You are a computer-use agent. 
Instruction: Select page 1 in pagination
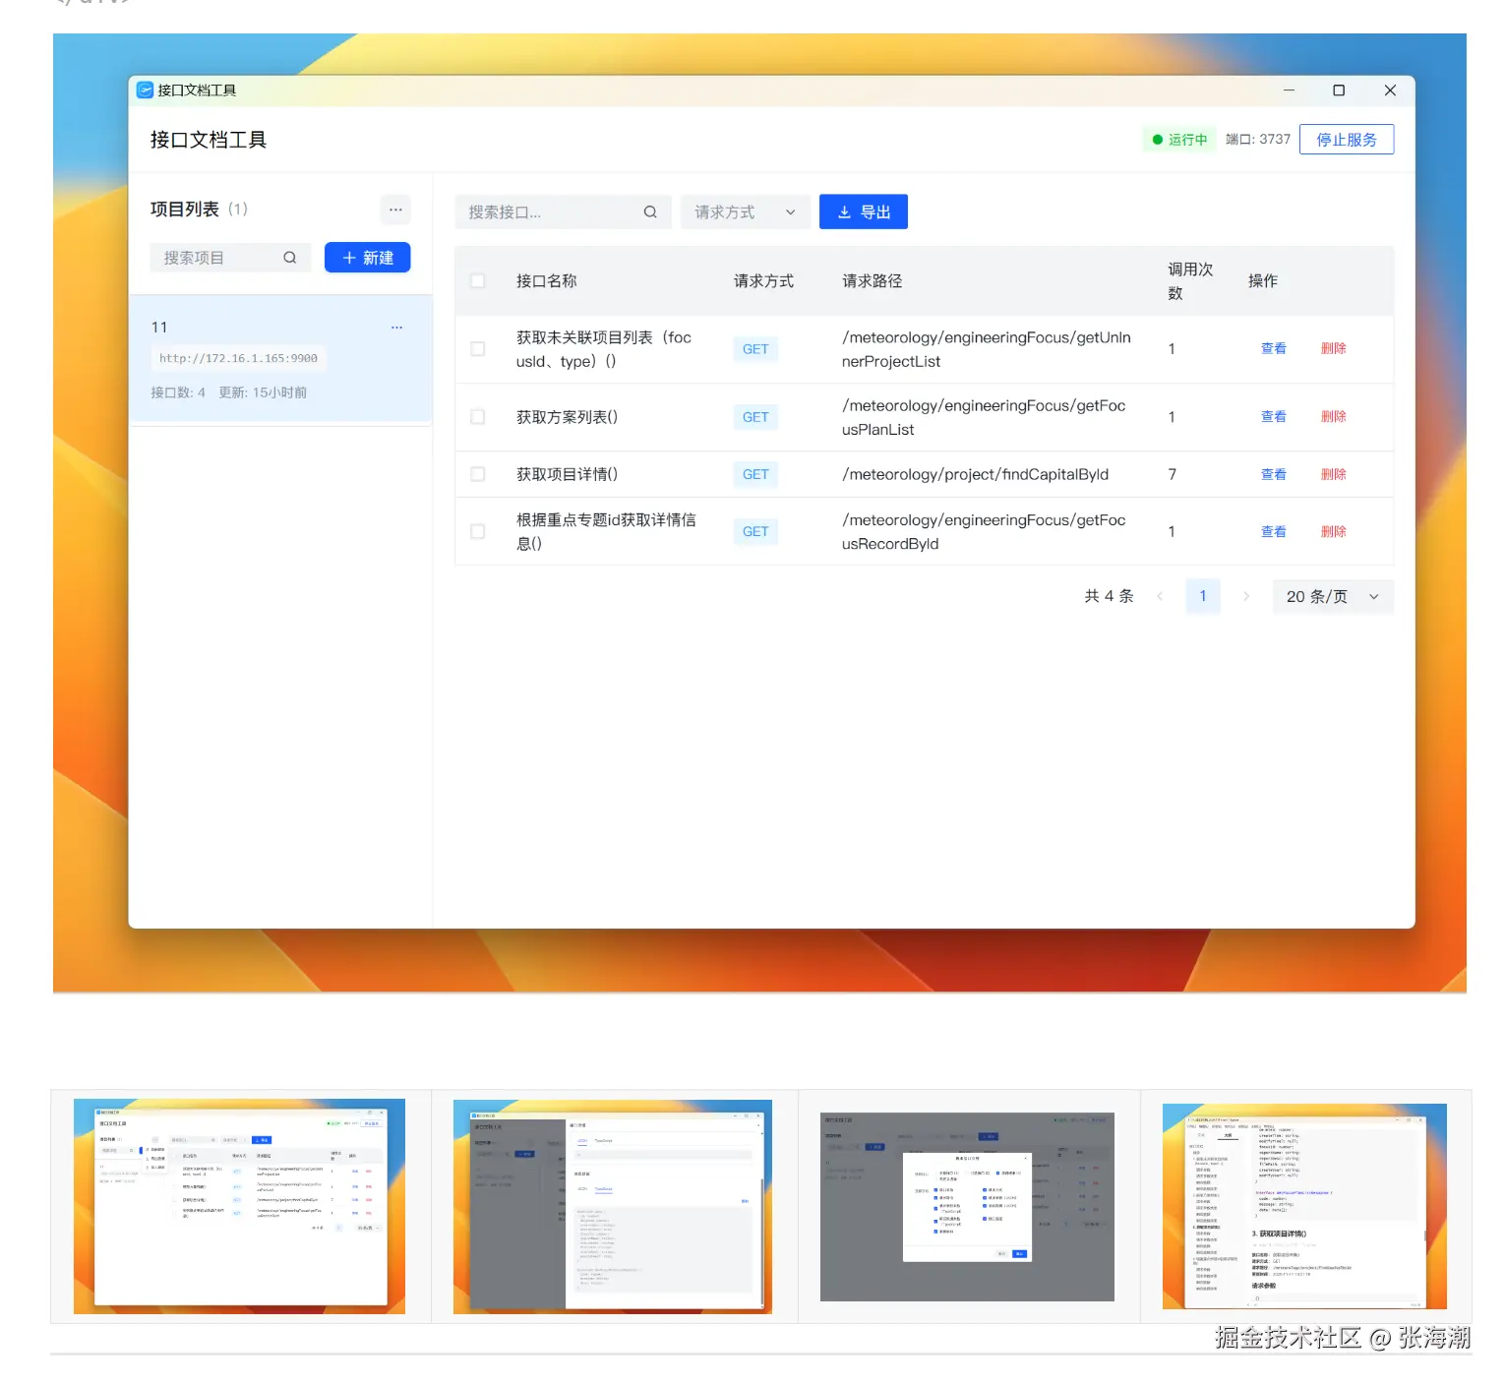coord(1203,596)
